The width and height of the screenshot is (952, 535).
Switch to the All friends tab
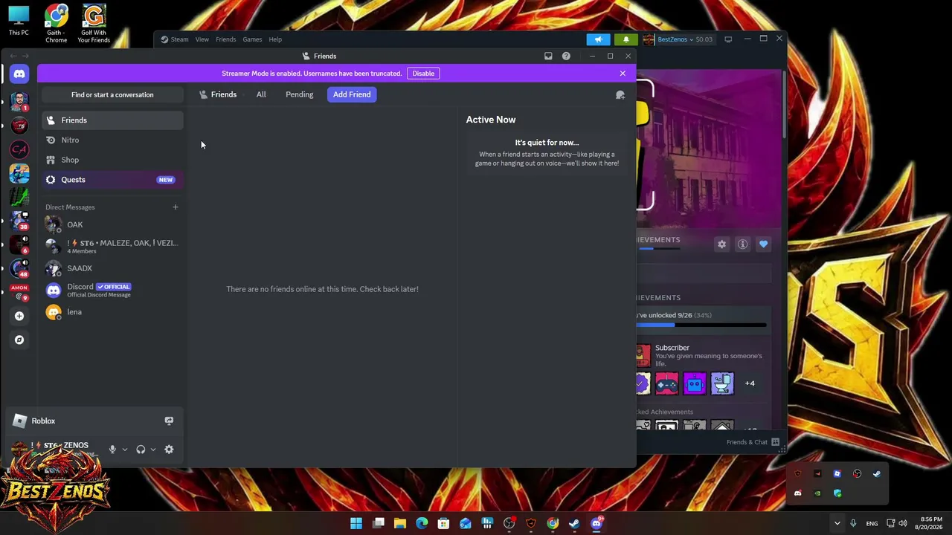[x=261, y=94]
